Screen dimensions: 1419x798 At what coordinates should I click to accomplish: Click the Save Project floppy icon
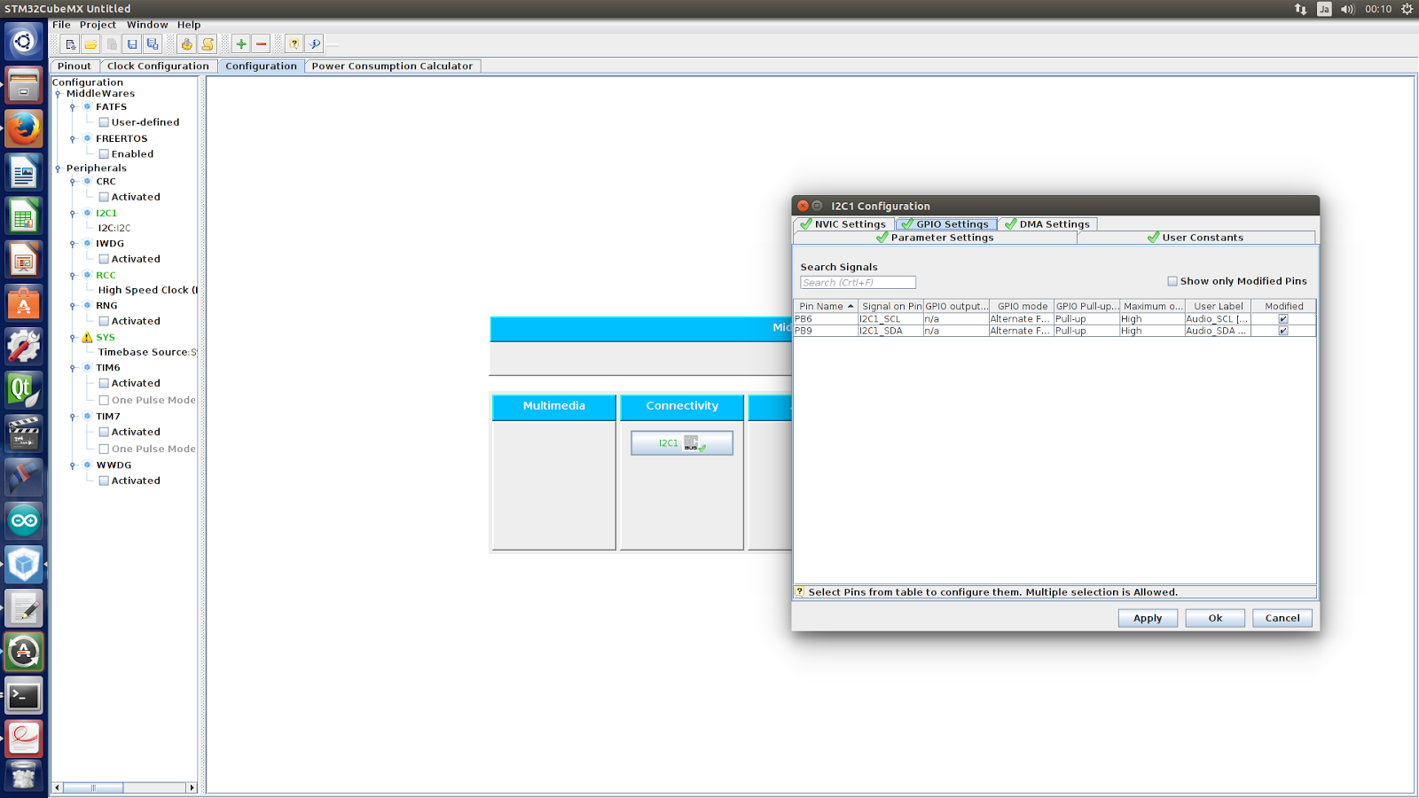pos(132,44)
